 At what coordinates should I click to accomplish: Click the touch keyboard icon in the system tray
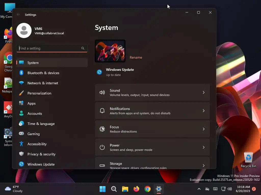pos(215,189)
